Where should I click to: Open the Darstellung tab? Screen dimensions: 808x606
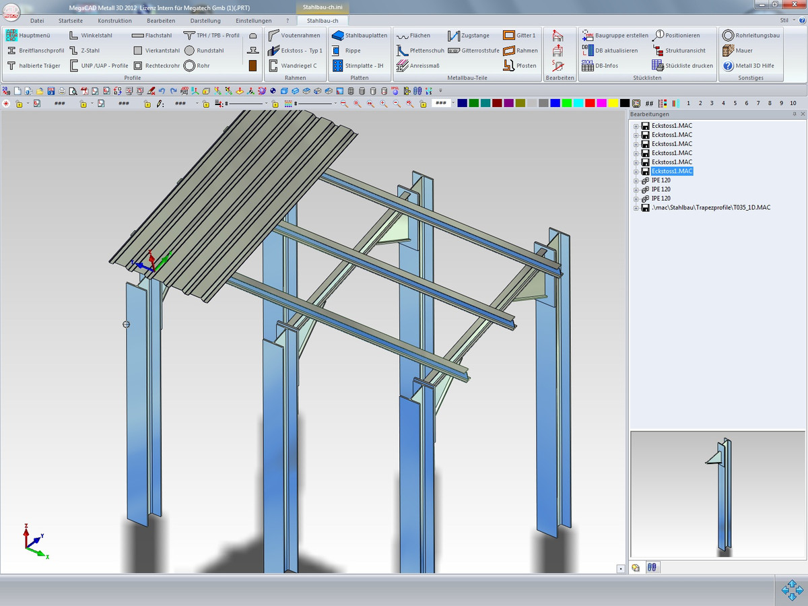point(205,21)
